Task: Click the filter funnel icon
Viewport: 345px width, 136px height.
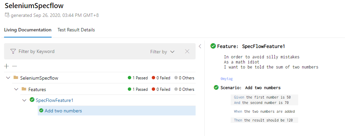Action: coord(13,52)
